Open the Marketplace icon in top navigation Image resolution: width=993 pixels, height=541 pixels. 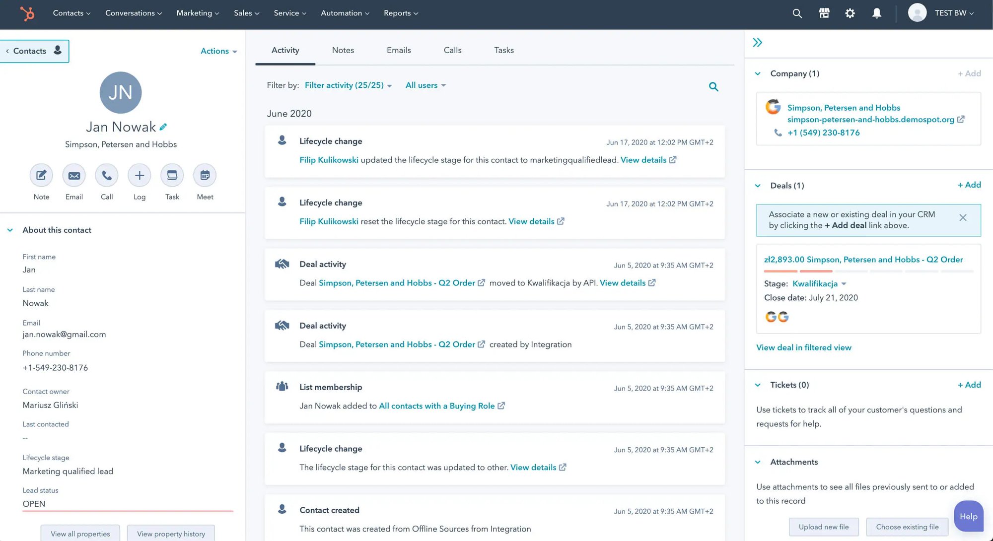pos(824,13)
